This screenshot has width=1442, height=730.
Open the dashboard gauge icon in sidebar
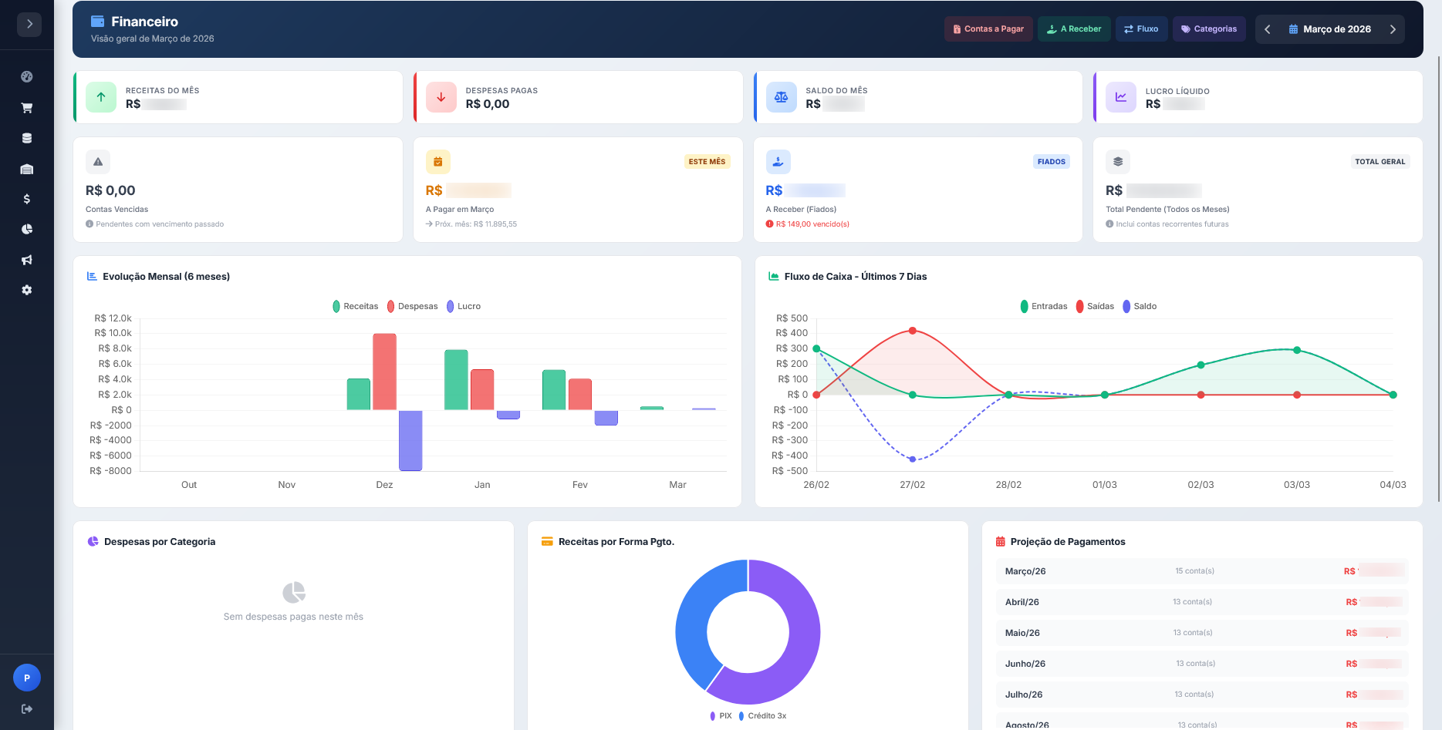(x=27, y=76)
